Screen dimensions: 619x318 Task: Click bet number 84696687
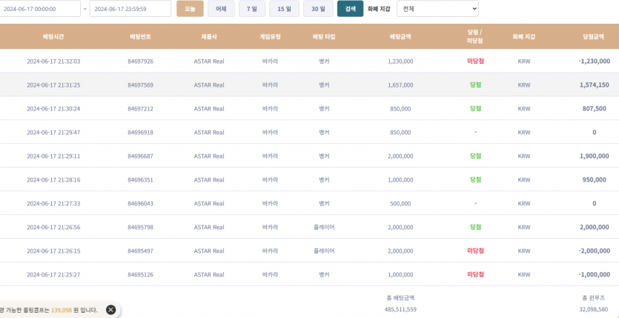(x=141, y=156)
